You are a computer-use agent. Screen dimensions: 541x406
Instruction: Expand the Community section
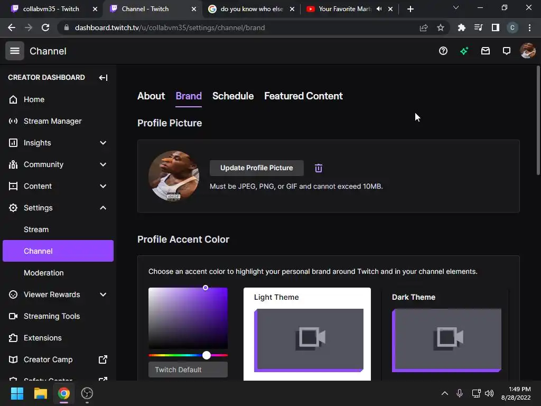click(58, 165)
